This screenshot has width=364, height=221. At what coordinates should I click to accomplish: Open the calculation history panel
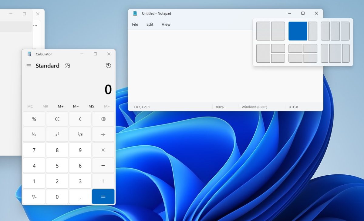(x=109, y=66)
